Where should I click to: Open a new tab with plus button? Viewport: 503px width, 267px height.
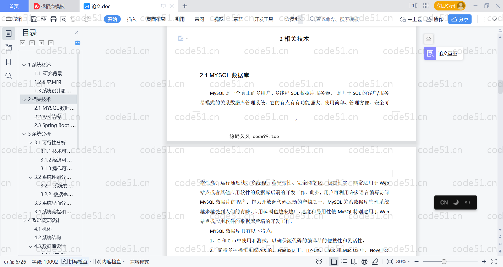(x=185, y=6)
